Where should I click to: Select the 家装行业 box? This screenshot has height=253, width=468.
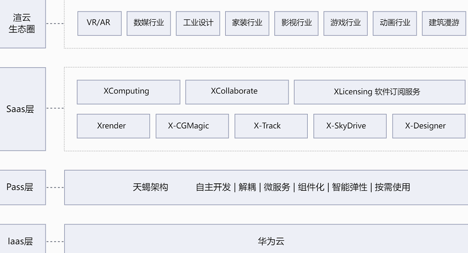click(247, 23)
